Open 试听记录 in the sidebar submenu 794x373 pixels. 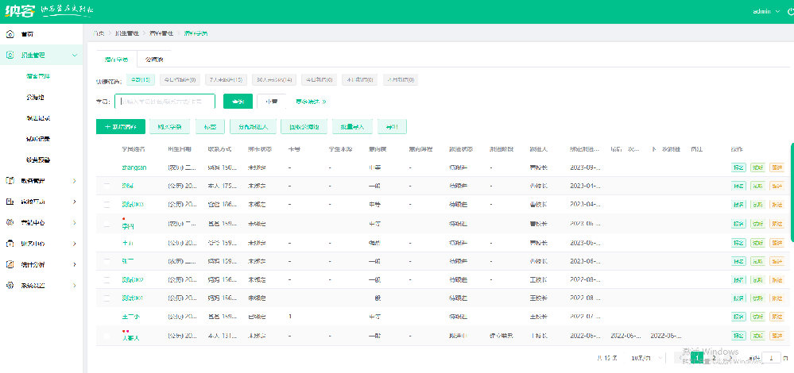pos(38,138)
